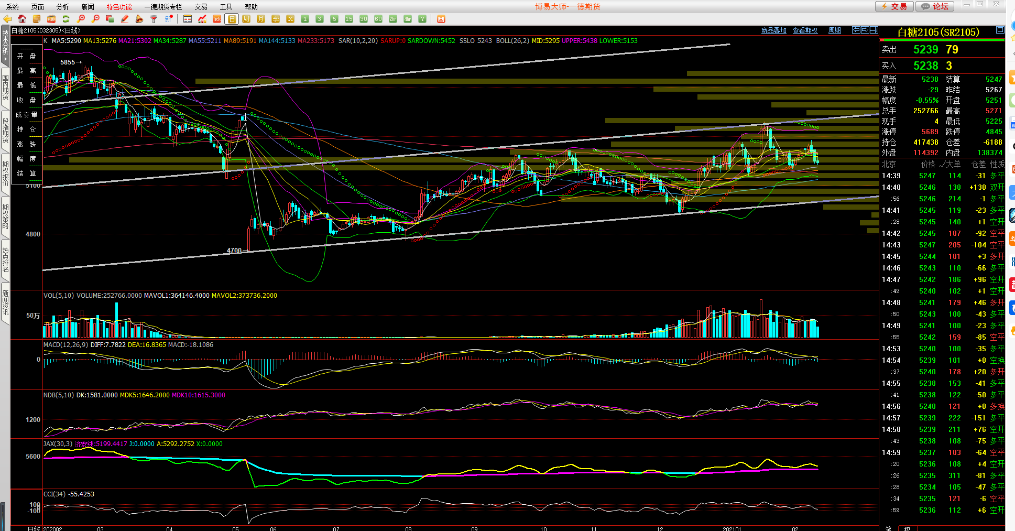Go to the home page icon

coord(22,19)
